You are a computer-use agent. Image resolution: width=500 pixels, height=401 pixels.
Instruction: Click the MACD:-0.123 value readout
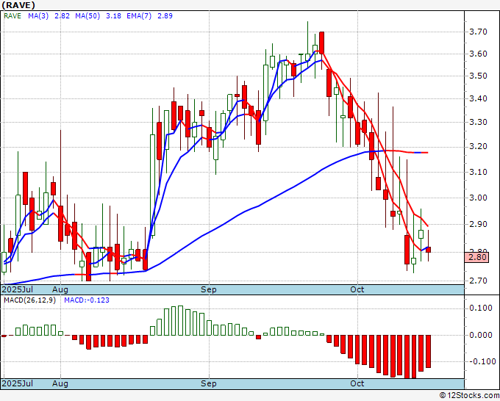87,300
